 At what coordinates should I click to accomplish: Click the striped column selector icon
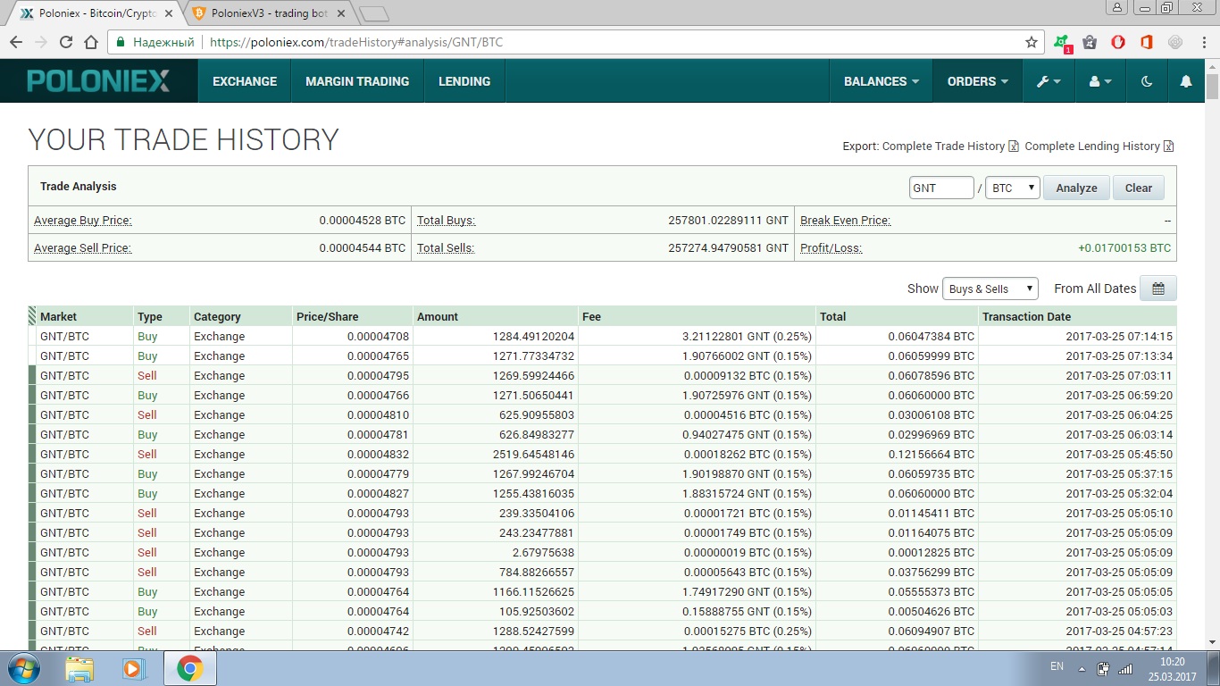coord(32,315)
